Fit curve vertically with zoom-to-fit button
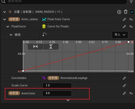The width and height of the screenshot is (135, 109). click(x=51, y=47)
